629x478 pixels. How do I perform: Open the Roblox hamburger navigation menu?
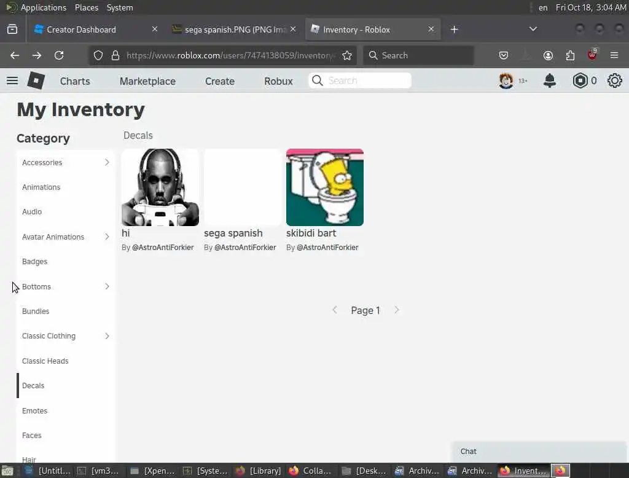(x=12, y=80)
